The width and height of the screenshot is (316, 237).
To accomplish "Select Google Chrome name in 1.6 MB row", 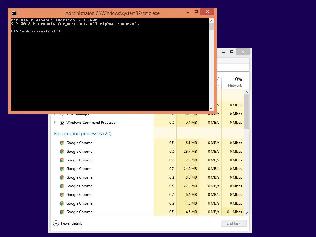I will pos(79,204).
